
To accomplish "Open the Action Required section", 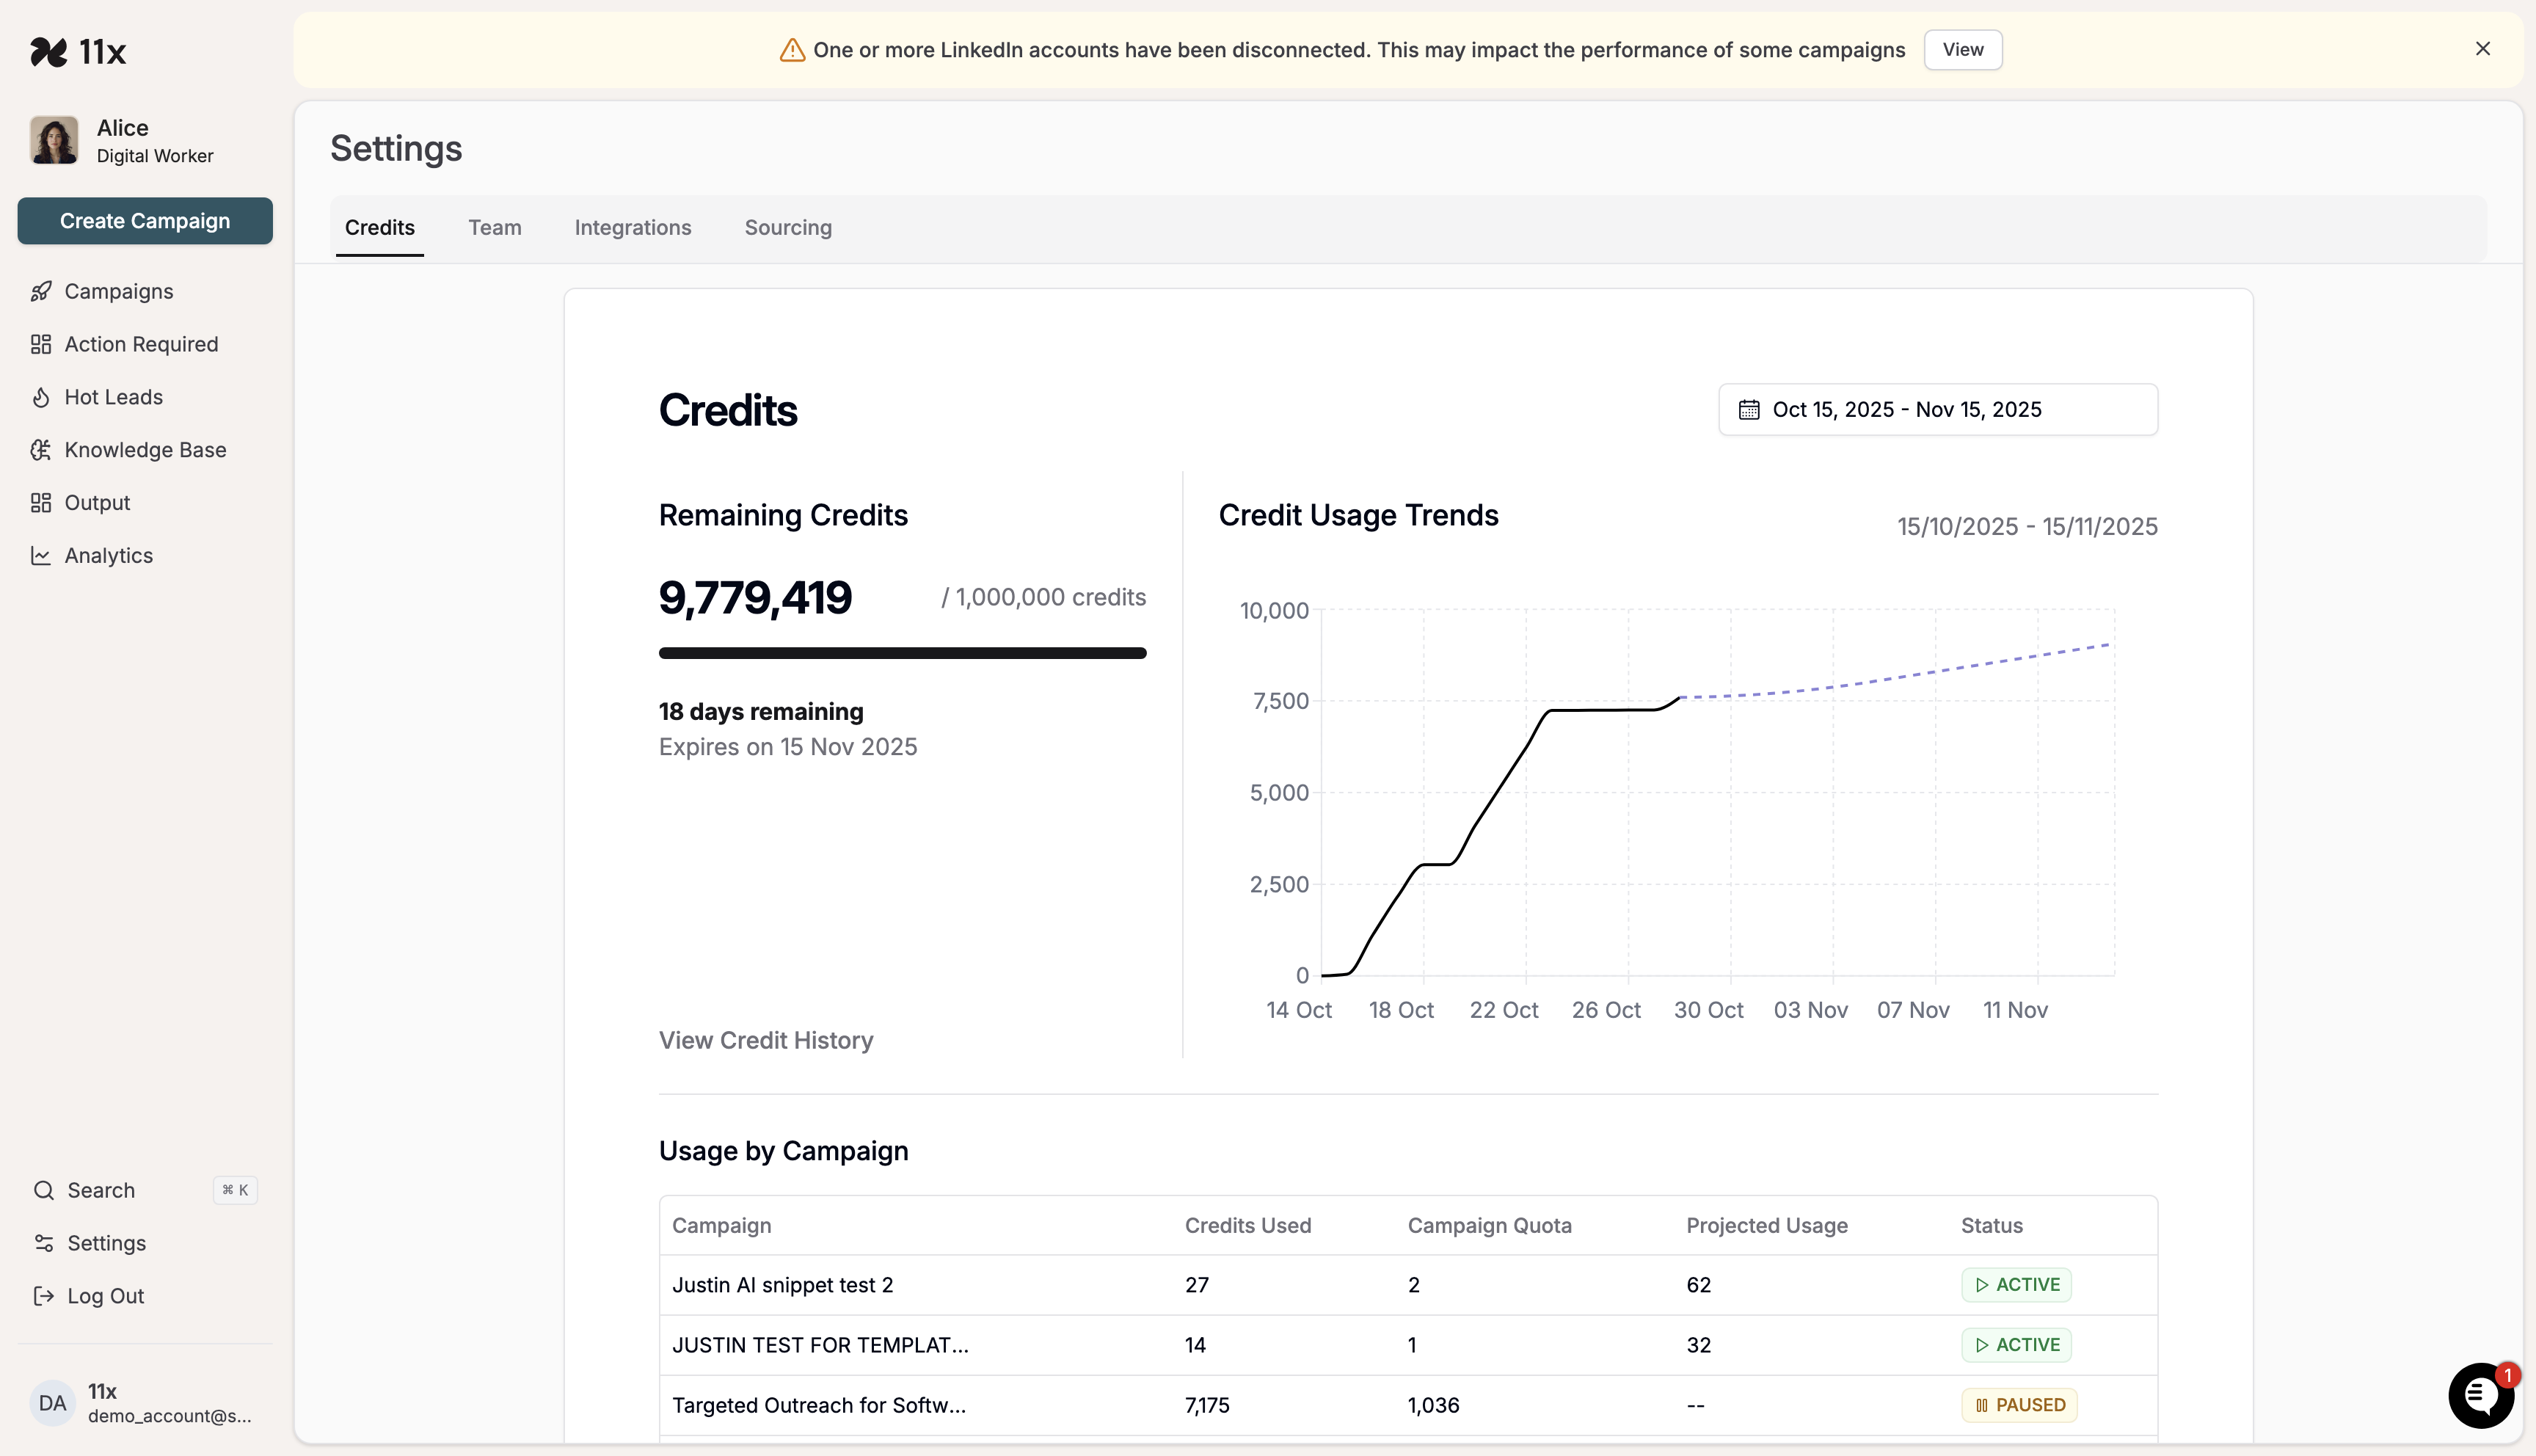I will [x=141, y=343].
